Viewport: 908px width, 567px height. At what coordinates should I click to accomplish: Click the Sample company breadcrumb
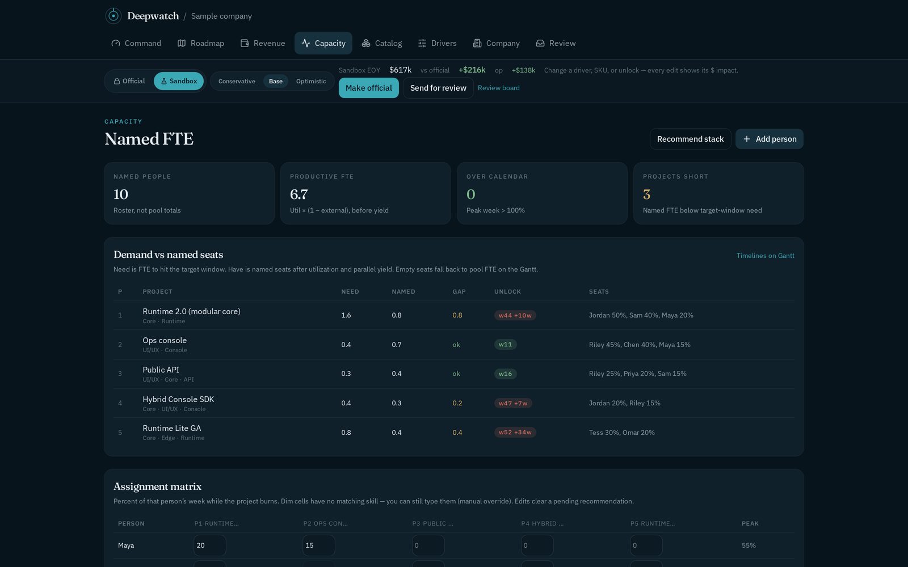[x=221, y=16]
